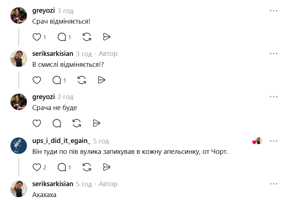This screenshot has height=205, width=284.
Task: Reply to "В смислі відміняється!?" comment
Action: point(57,80)
